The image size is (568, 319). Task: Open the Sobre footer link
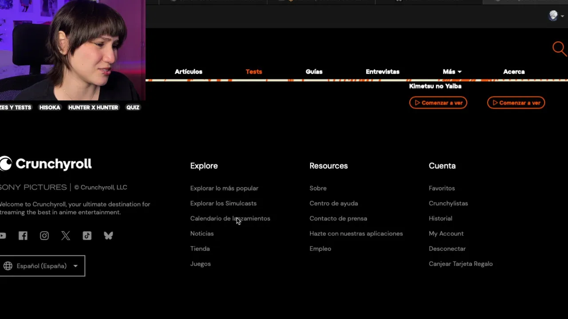point(318,188)
